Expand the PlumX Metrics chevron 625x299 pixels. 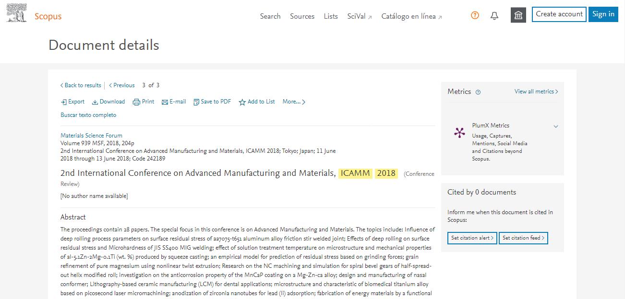[x=556, y=126]
